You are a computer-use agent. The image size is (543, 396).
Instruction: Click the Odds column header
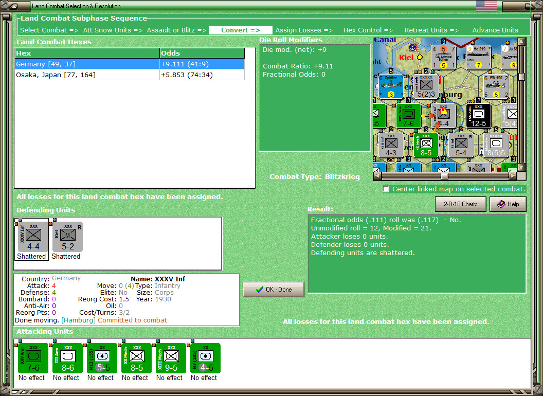pos(202,53)
